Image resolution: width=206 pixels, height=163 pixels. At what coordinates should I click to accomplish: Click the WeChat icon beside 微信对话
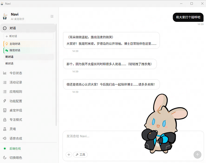7,51
